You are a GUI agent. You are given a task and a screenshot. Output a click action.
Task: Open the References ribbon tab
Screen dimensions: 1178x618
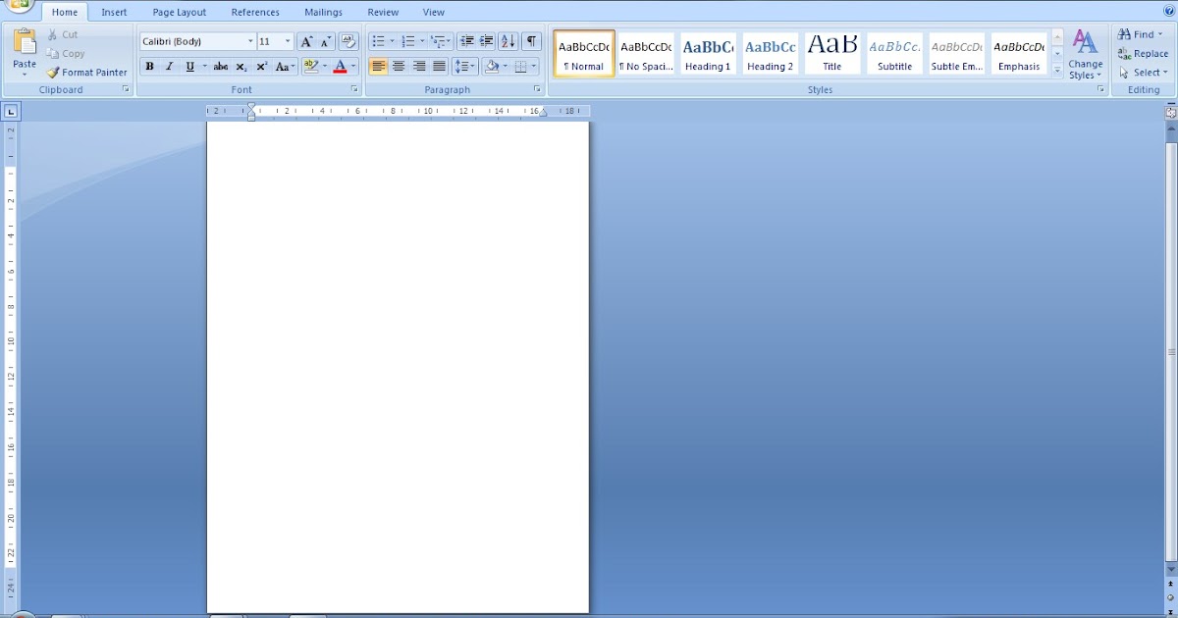(255, 13)
